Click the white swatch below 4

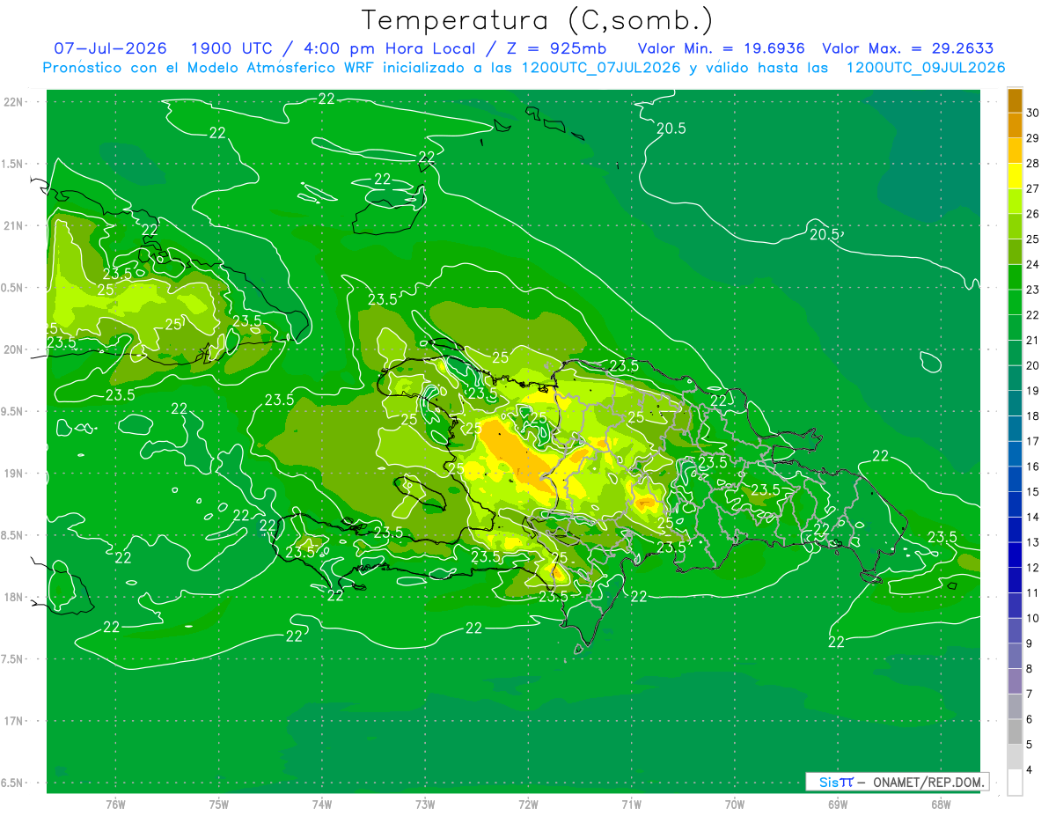click(1015, 783)
